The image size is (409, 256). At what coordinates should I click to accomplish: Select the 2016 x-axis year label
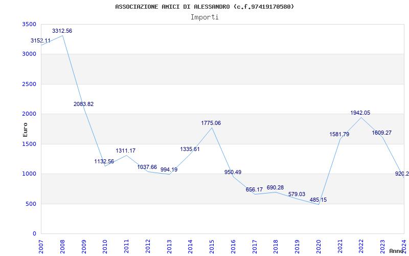coord(233,247)
